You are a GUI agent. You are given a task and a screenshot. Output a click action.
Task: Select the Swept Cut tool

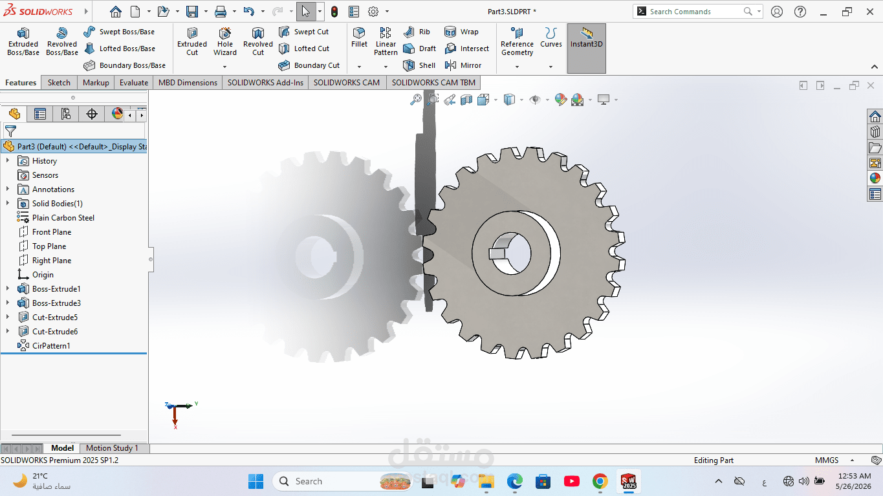303,32
